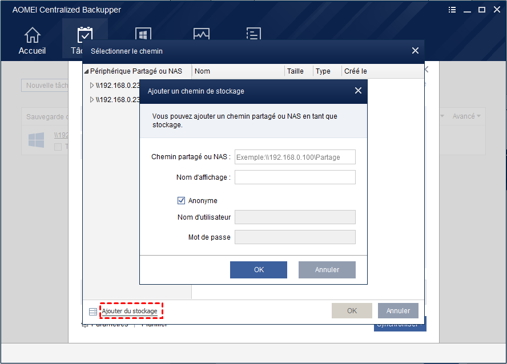The image size is (507, 364).
Task: Click the Ajouter du stockage link
Action: pyautogui.click(x=130, y=311)
